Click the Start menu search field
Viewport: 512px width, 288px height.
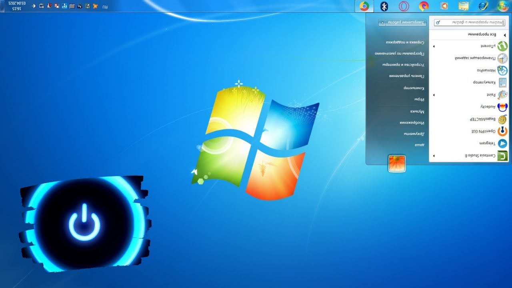[x=470, y=22]
